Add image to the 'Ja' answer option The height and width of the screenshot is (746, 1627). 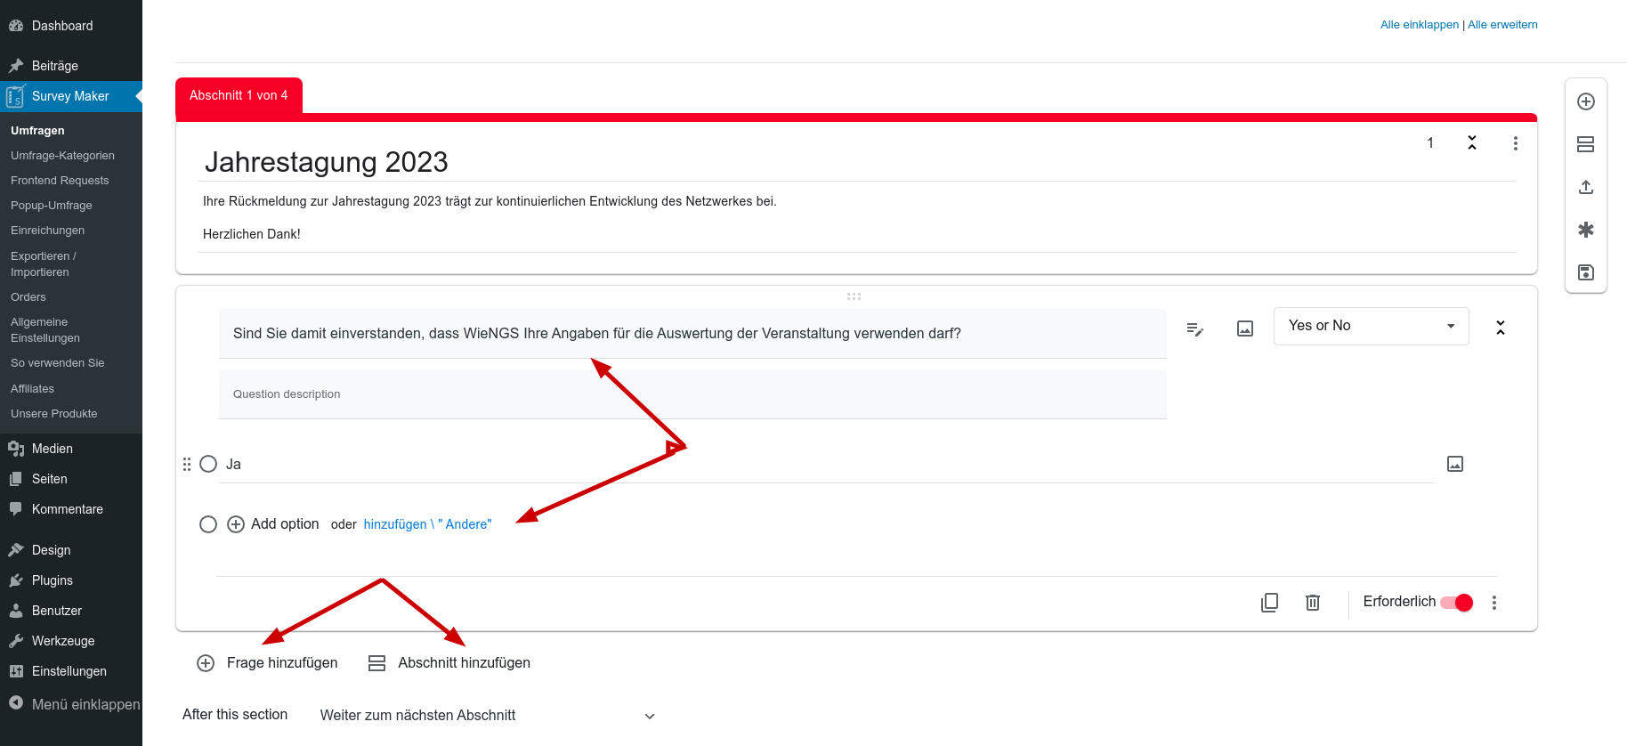pyautogui.click(x=1455, y=464)
